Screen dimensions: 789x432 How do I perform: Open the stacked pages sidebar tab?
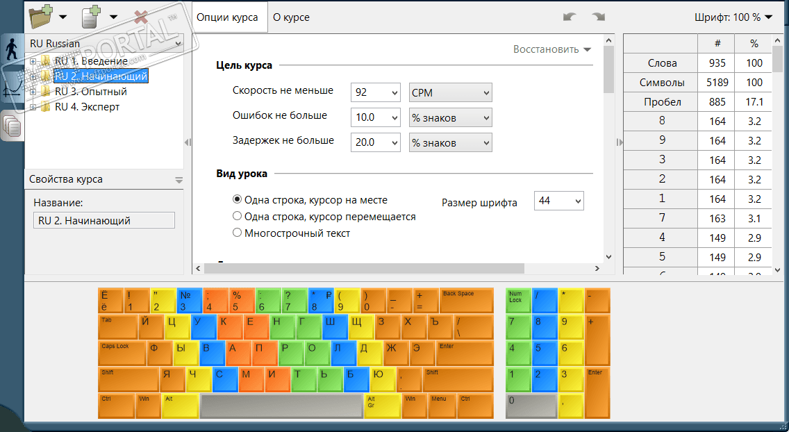coord(11,126)
